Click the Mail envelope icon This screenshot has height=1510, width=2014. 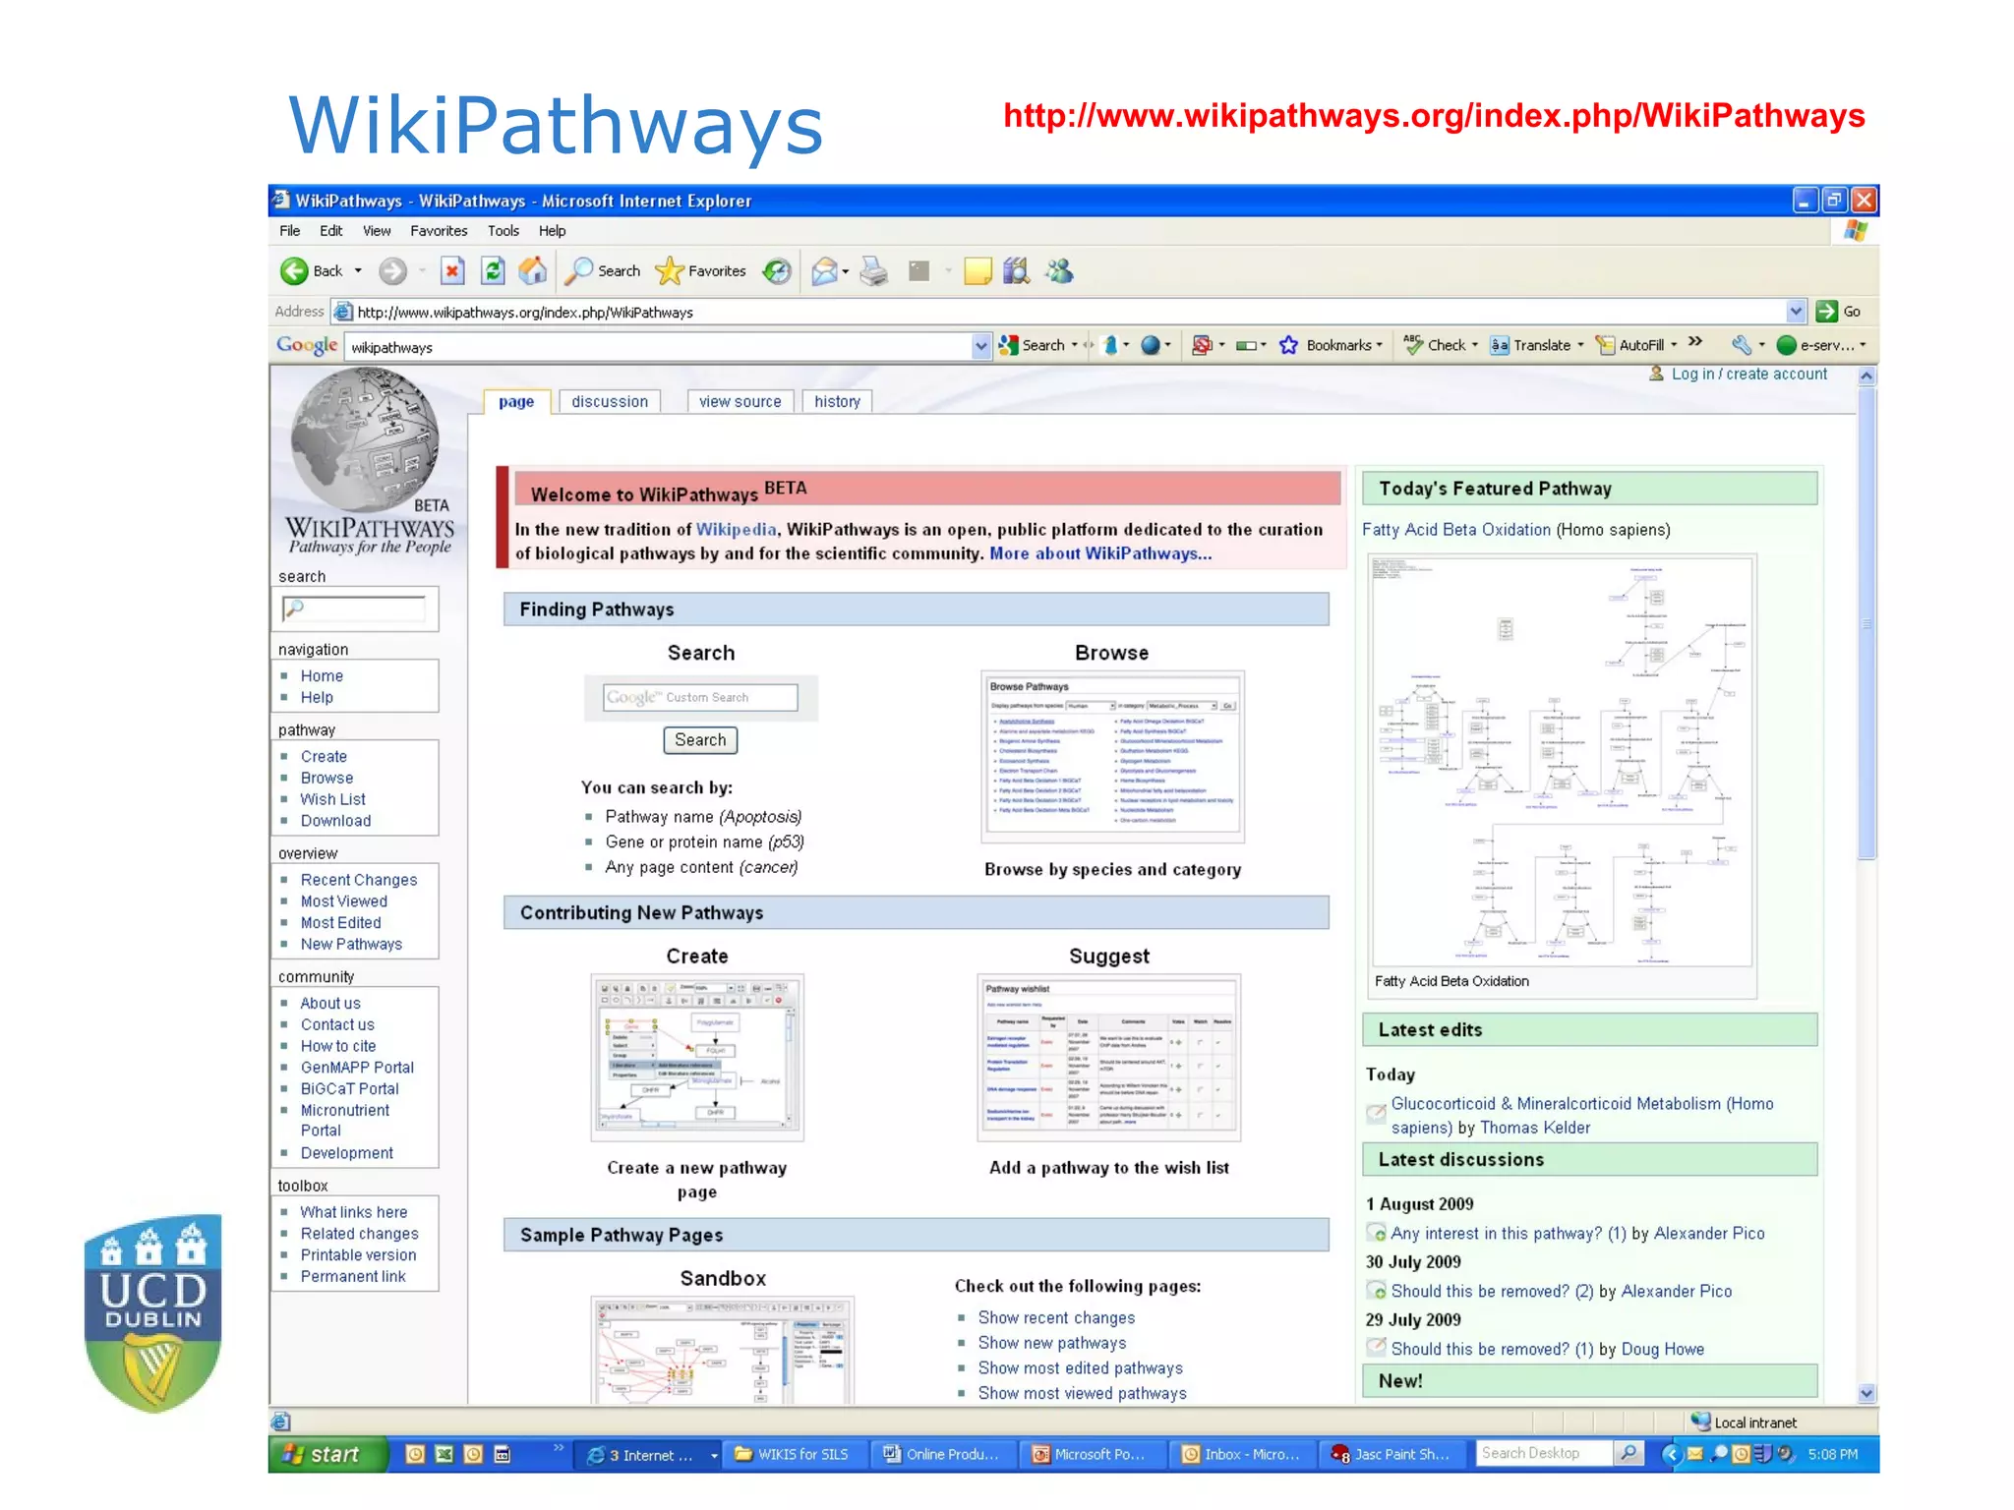tap(823, 270)
